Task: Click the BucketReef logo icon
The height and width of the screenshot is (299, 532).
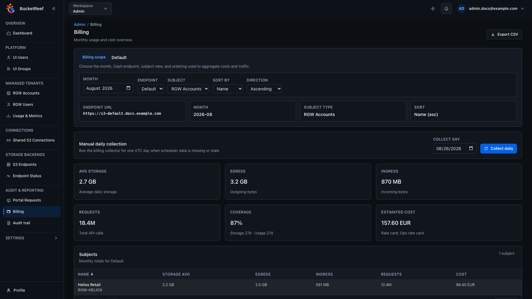Action: (x=10, y=9)
